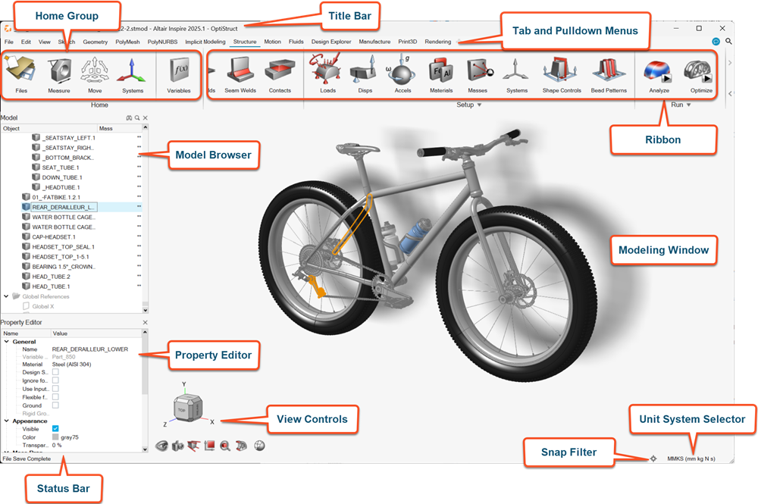Click the Property Editor scroll-down arrow
Image resolution: width=758 pixels, height=504 pixels.
(x=145, y=449)
